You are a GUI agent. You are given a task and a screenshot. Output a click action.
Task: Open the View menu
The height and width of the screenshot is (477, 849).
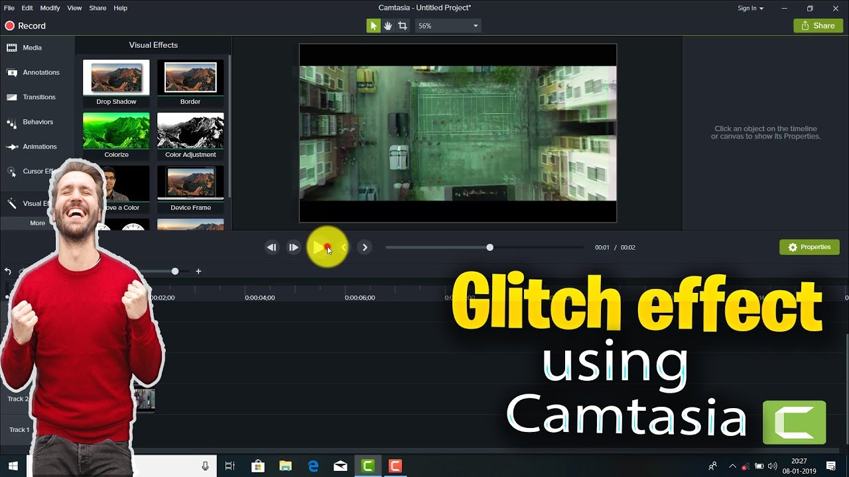[x=74, y=8]
